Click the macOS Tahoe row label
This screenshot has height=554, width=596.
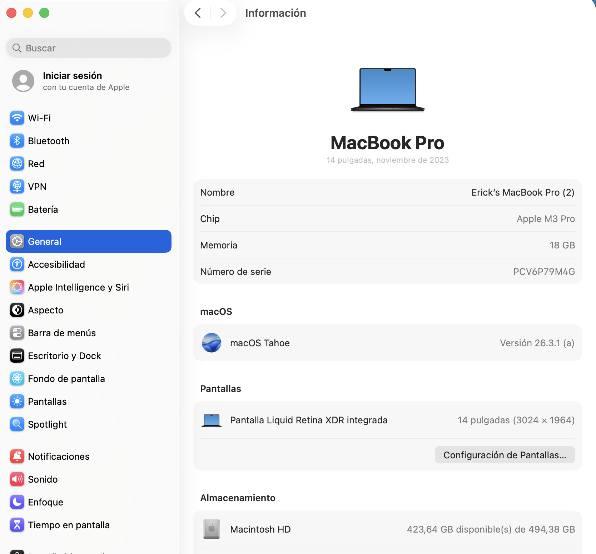click(x=260, y=343)
